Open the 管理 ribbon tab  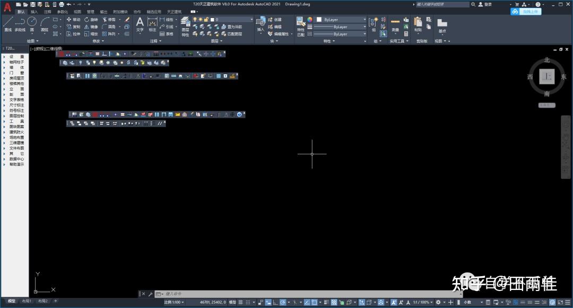(x=91, y=12)
